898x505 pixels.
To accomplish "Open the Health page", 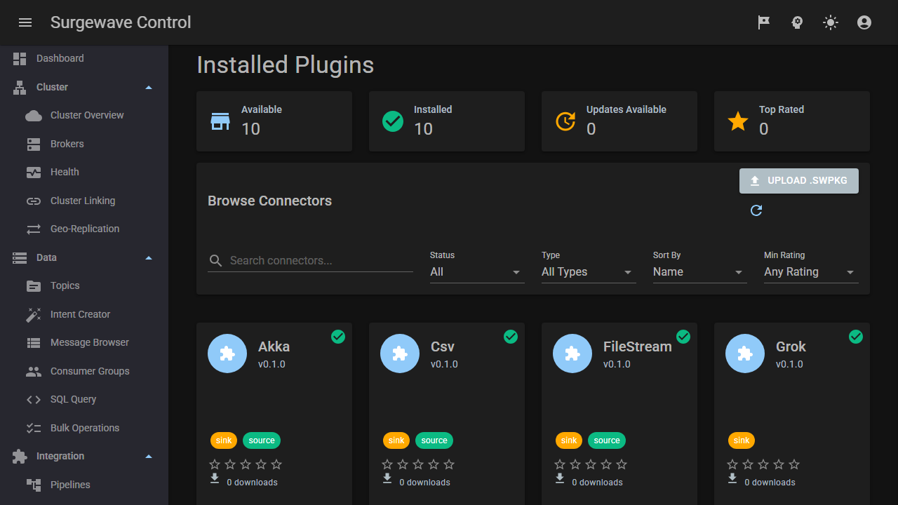I will coord(84,173).
